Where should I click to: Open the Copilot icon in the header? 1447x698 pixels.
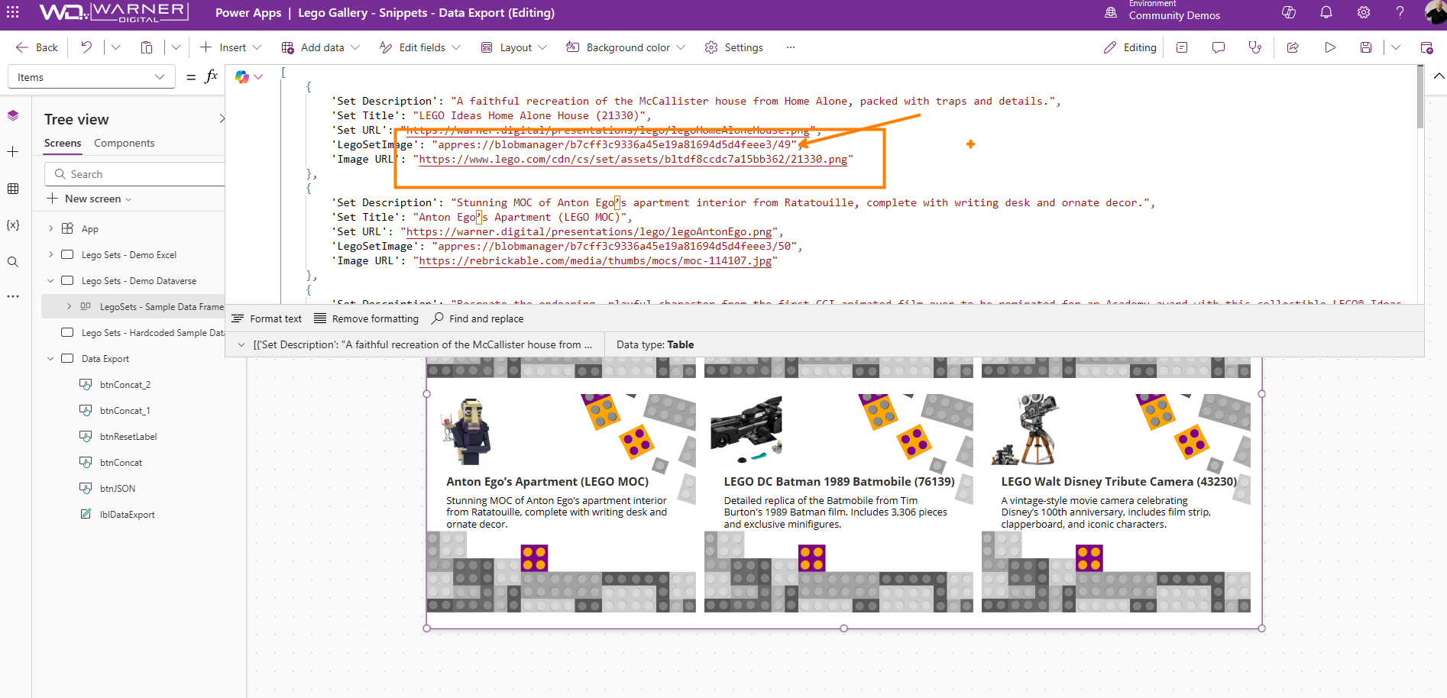point(1289,12)
